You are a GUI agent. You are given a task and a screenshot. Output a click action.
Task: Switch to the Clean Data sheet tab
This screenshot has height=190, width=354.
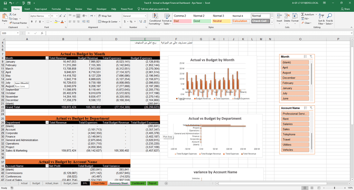tap(99, 183)
